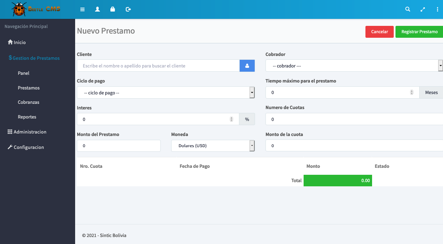Open search with the magnifier icon
This screenshot has width=443, height=244.
point(407,9)
